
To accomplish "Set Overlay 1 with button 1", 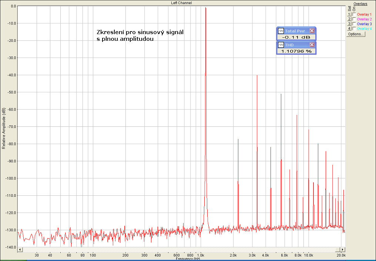I will (x=349, y=14).
